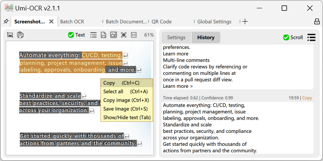Click 'best practices, security, and compliance' history line
Viewport: 323px width, 161px height.
click(x=207, y=131)
